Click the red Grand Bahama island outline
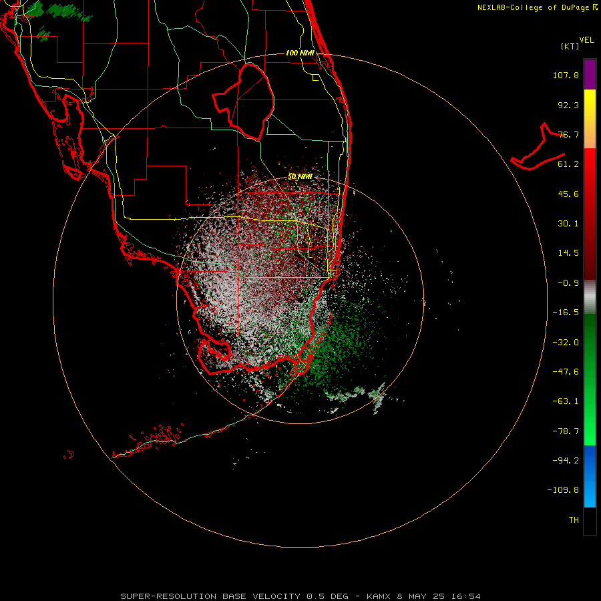Screen dimensions: 601x601 538,148
